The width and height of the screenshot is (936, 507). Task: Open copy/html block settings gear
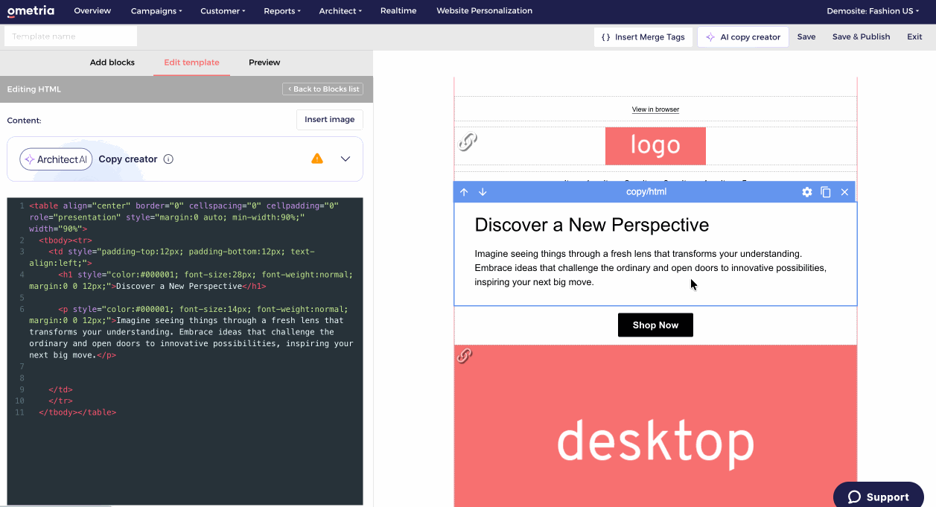coord(806,192)
